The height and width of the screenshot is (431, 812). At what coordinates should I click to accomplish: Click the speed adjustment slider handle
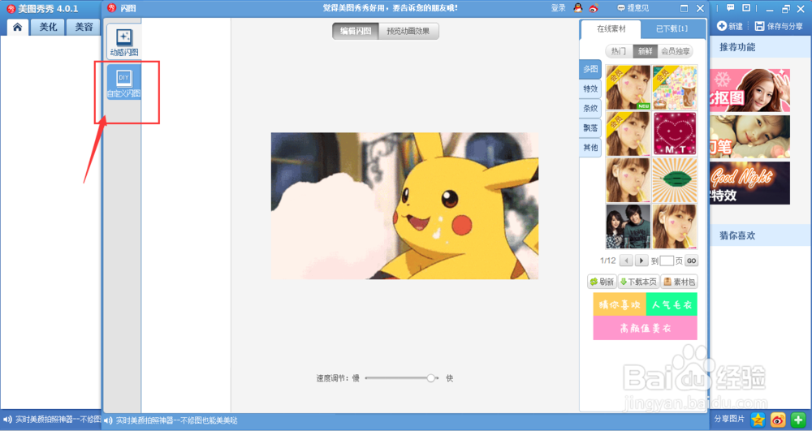coord(431,378)
